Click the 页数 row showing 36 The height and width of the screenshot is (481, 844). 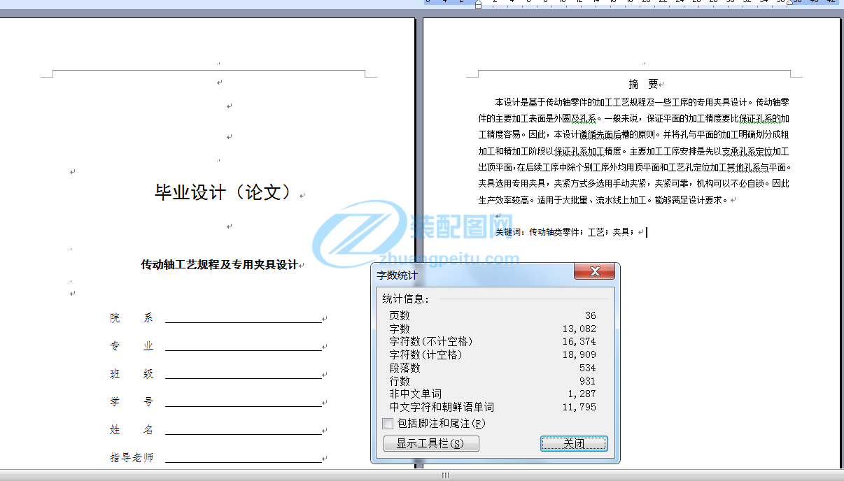tap(493, 315)
